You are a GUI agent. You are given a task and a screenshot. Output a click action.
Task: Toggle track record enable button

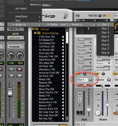[x=20, y=69]
